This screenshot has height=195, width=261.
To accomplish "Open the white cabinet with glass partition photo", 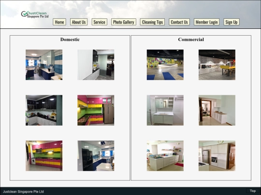I will click(96, 65).
